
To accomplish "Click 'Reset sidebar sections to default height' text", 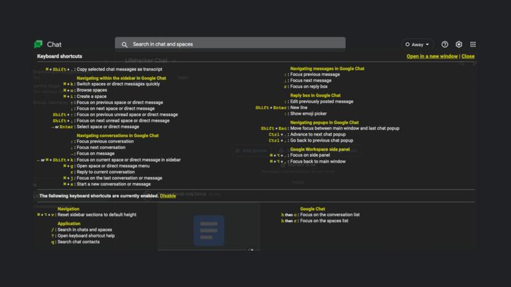I will coord(97,215).
